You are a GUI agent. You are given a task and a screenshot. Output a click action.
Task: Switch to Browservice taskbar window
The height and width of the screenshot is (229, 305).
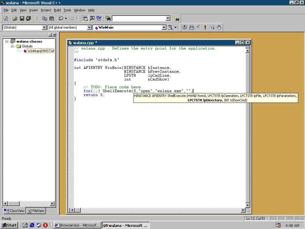(x=77, y=225)
